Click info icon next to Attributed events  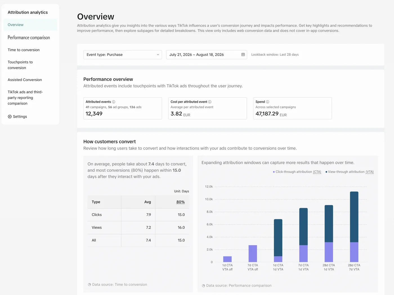tap(114, 102)
